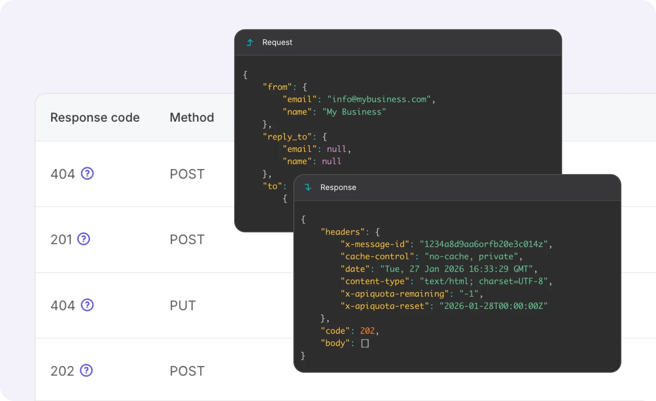Click POST method in the 202 row
This screenshot has height=401, width=656.
[187, 371]
